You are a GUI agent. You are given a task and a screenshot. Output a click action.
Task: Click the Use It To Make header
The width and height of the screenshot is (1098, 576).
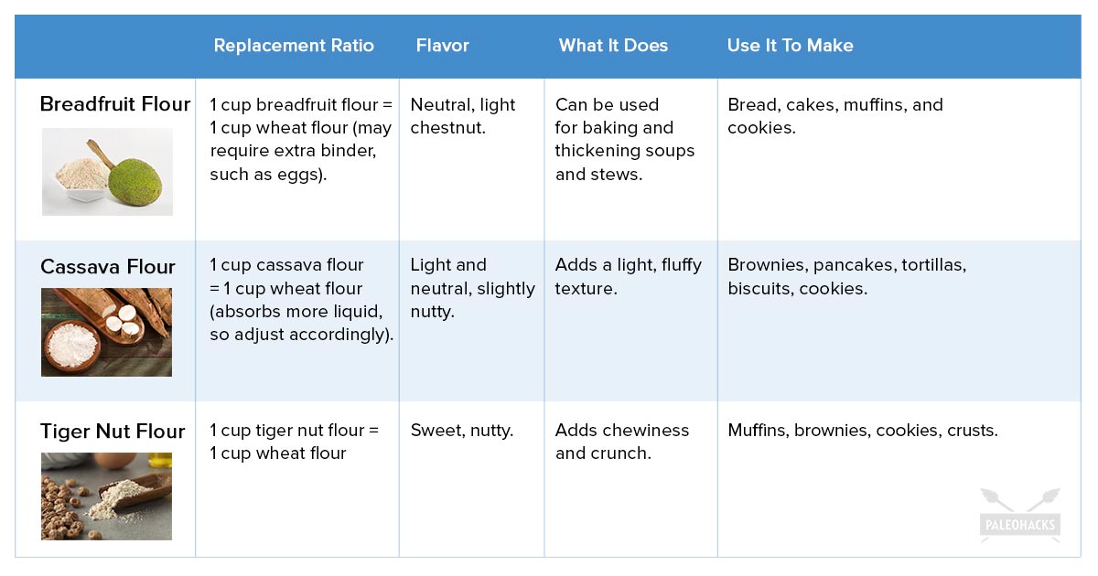click(x=790, y=46)
